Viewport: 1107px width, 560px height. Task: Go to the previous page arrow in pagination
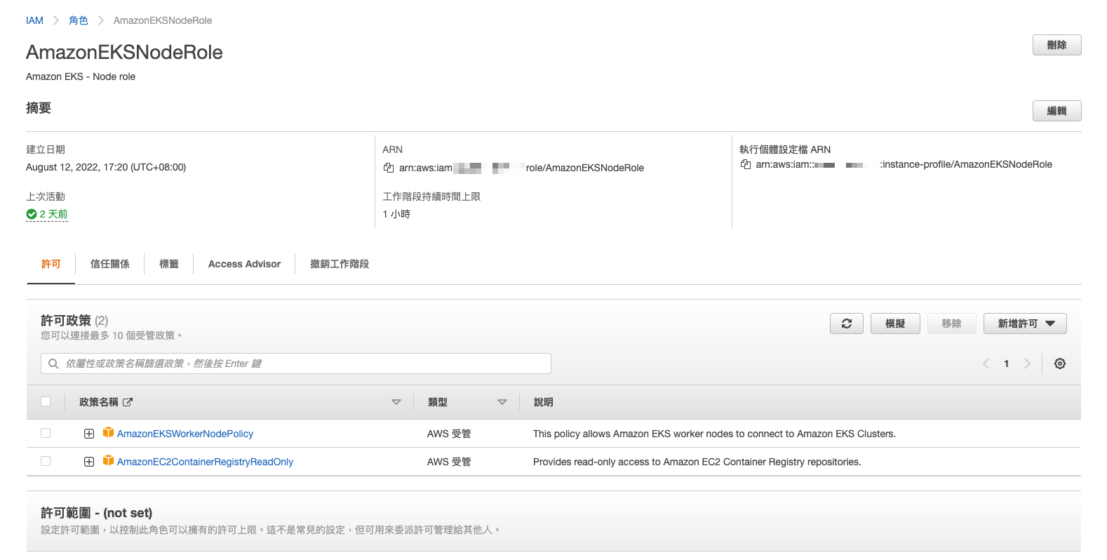[986, 364]
